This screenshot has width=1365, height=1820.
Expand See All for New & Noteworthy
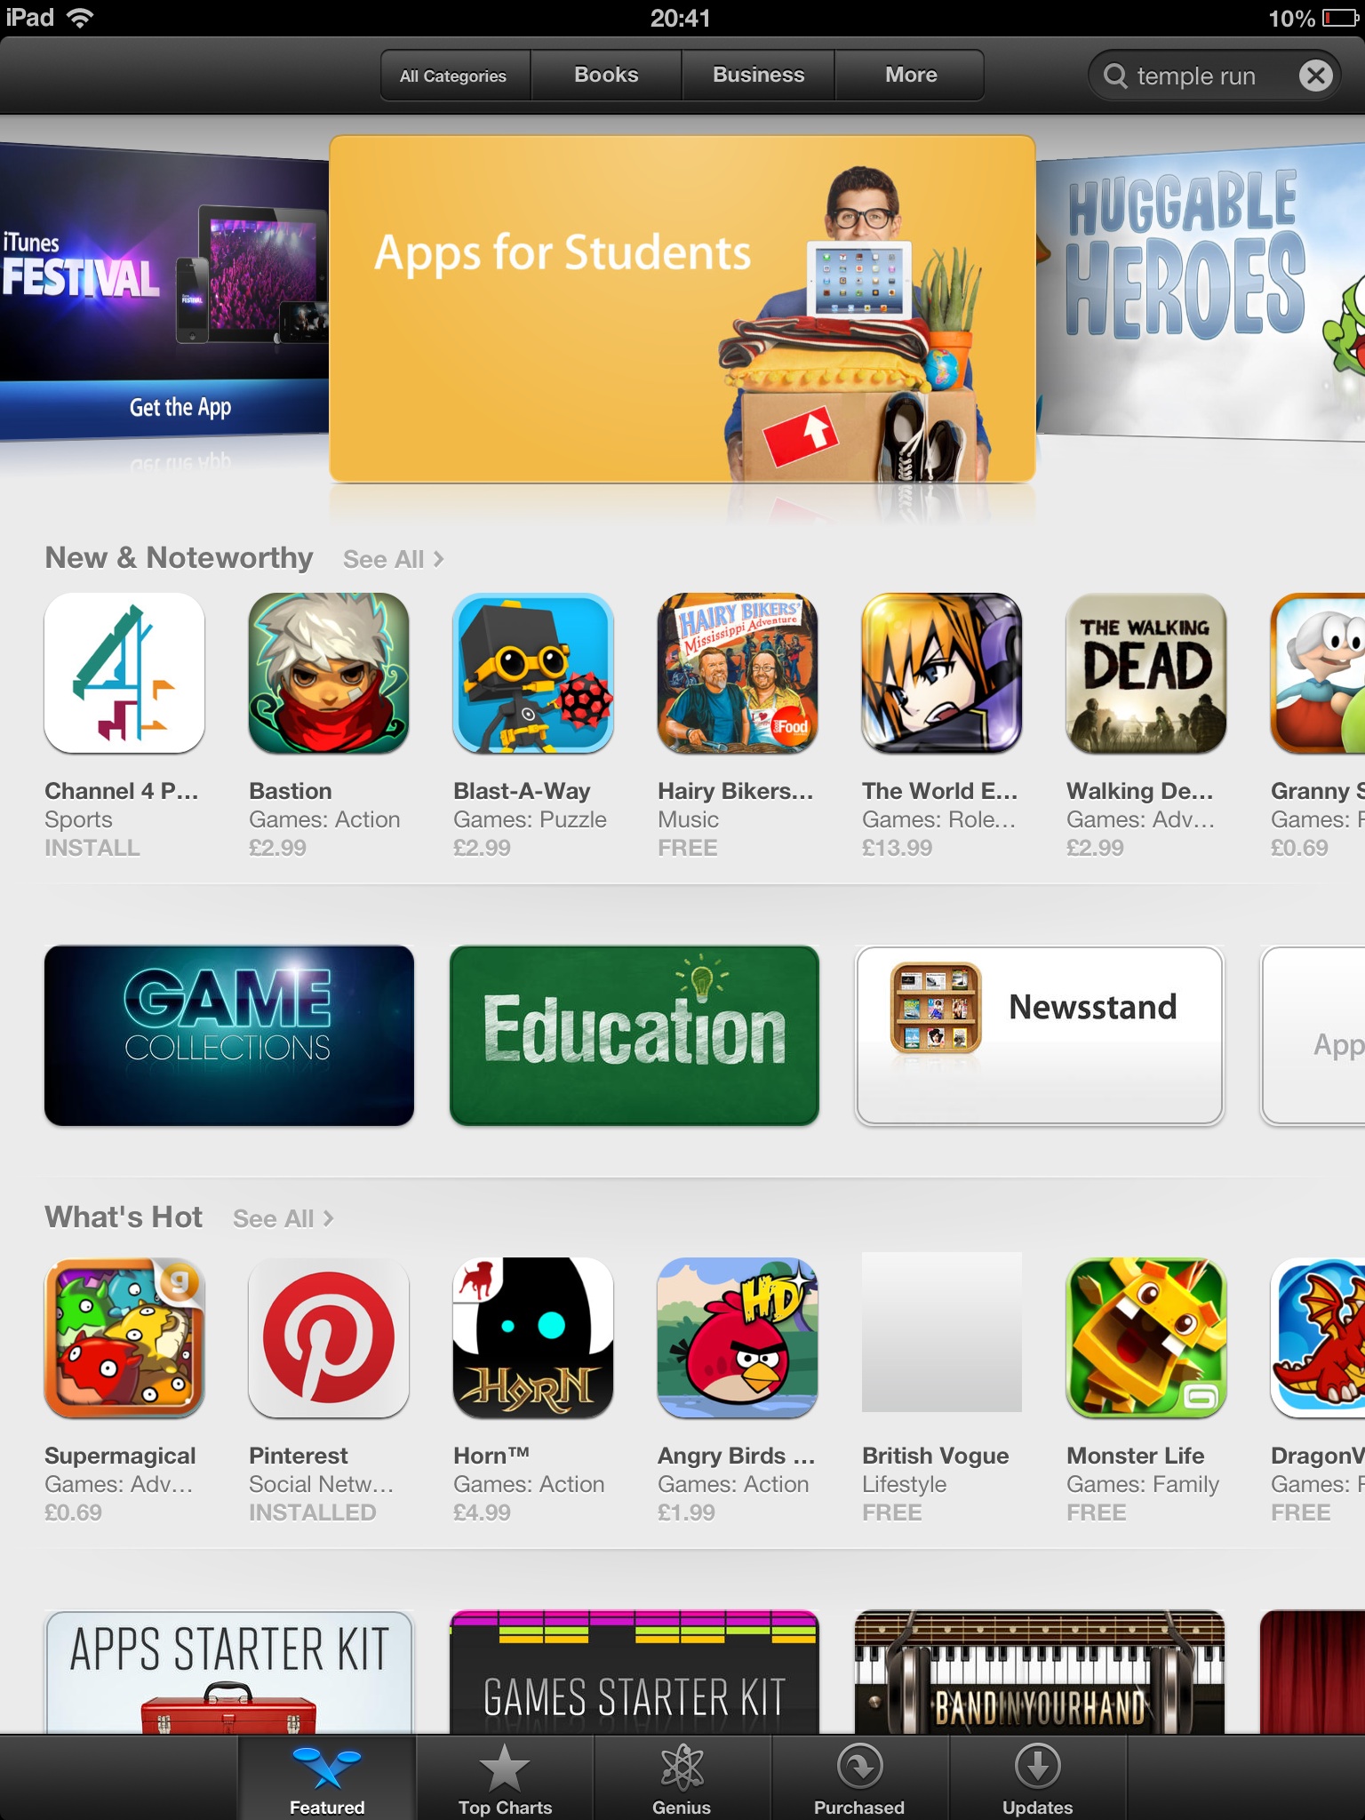click(x=393, y=559)
